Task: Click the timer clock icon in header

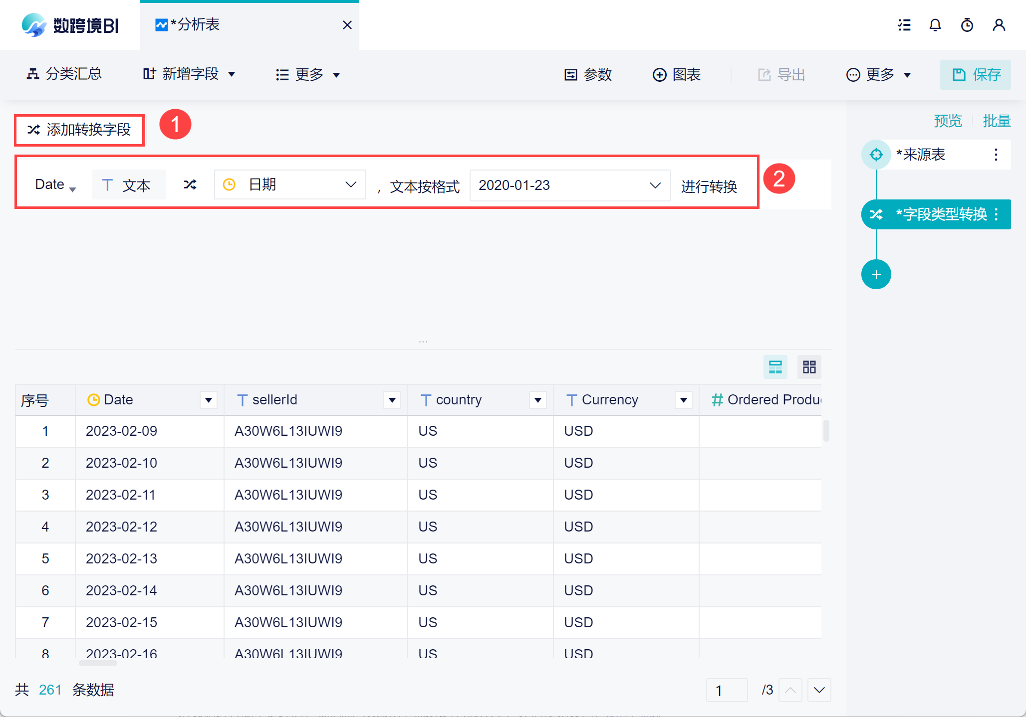Action: (x=967, y=25)
